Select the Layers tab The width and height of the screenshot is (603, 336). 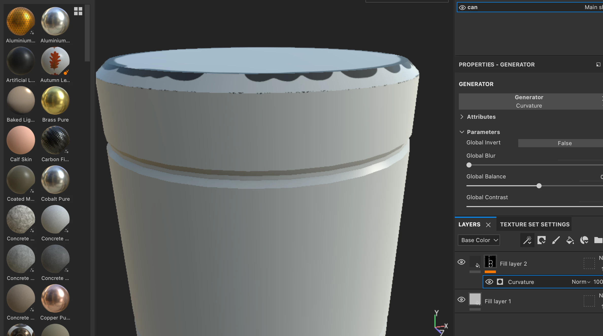click(x=469, y=224)
